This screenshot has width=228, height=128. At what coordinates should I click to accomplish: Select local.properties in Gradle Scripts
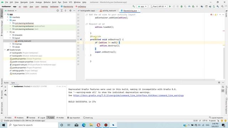pyautogui.click(x=18, y=74)
